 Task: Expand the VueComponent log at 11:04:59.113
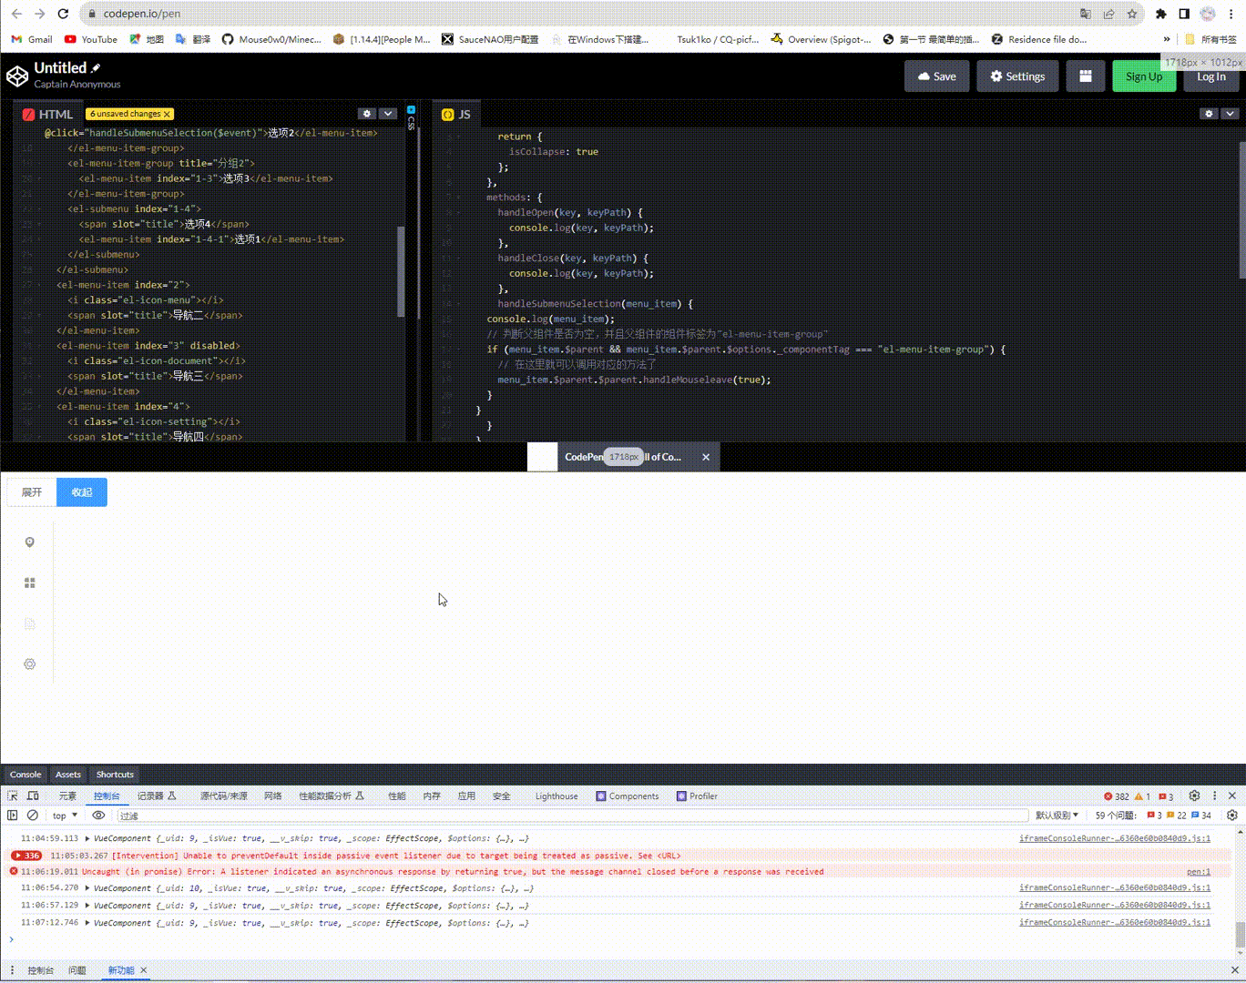point(87,838)
